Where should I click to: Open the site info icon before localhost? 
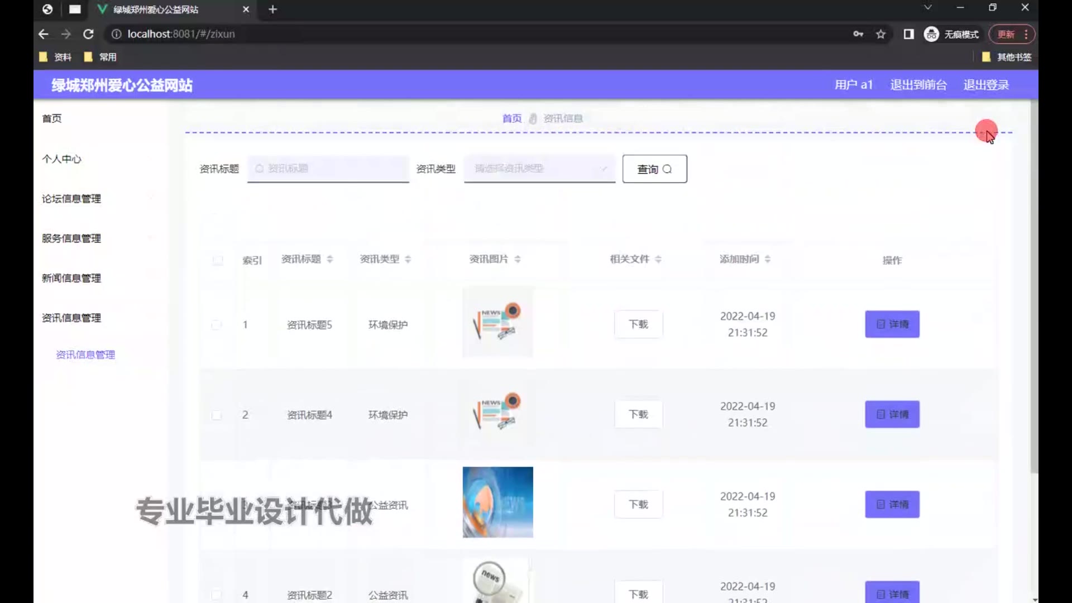point(116,34)
